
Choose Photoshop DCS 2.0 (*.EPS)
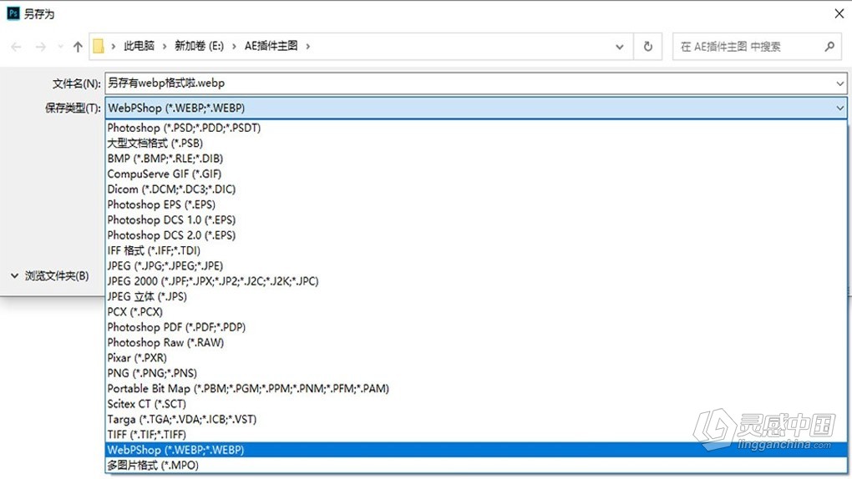pyautogui.click(x=475, y=235)
